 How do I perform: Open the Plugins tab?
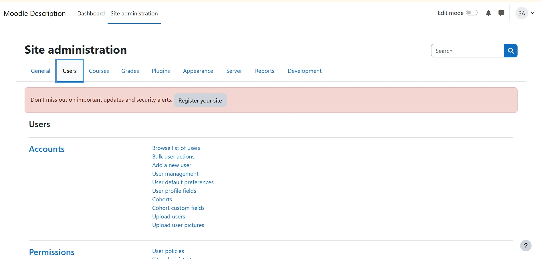coord(161,71)
